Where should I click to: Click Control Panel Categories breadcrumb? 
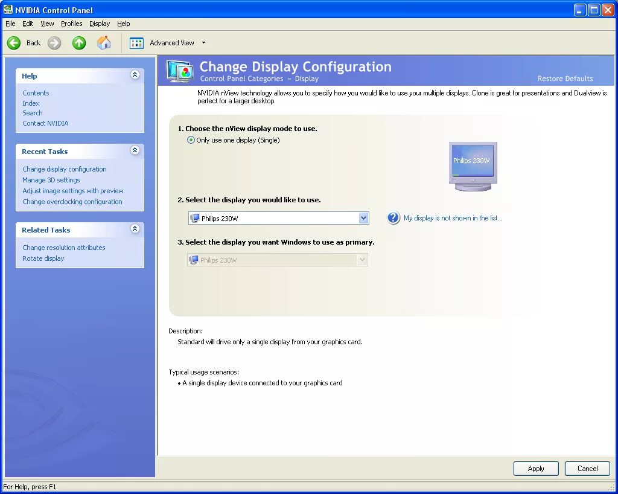point(241,79)
